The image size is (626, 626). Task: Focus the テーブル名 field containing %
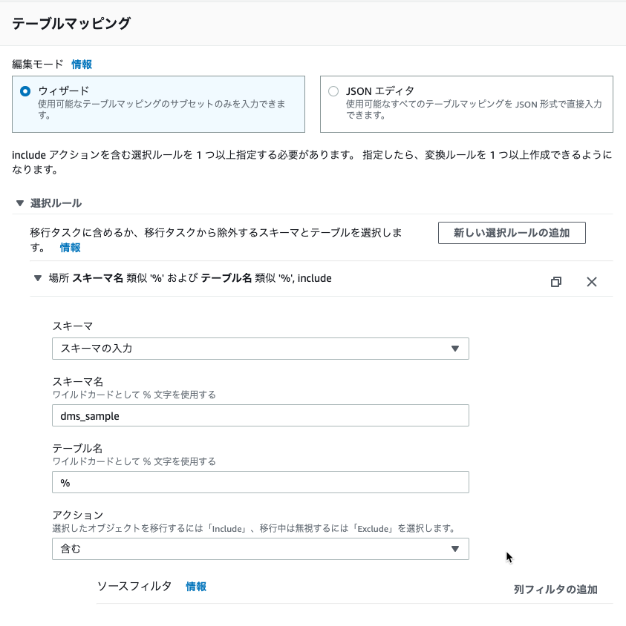click(260, 482)
